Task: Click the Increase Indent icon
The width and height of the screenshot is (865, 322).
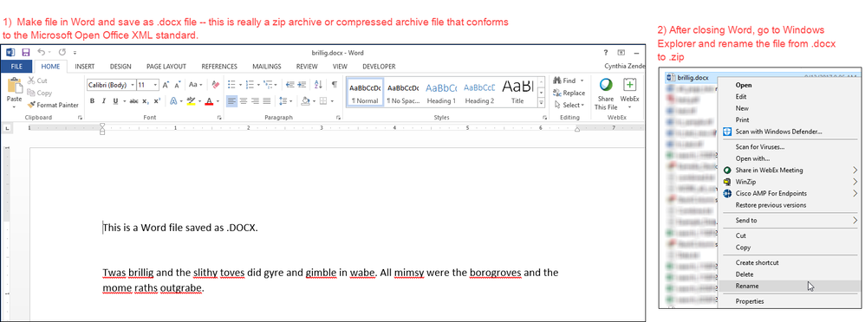Action: click(302, 85)
